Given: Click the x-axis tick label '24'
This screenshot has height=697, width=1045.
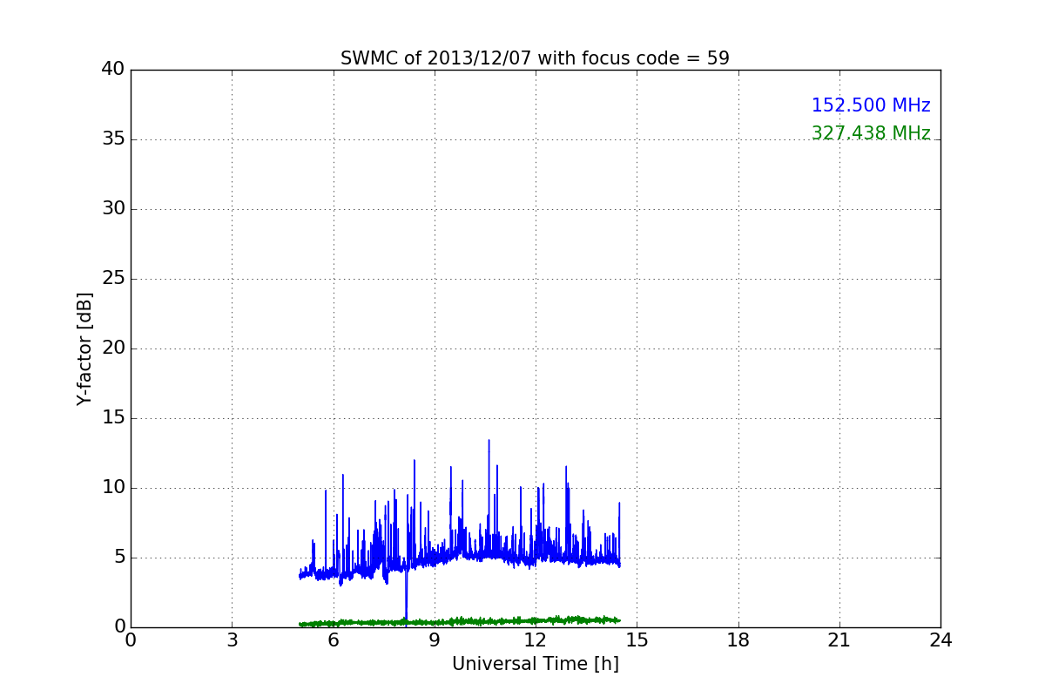Looking at the screenshot, I should click(940, 639).
